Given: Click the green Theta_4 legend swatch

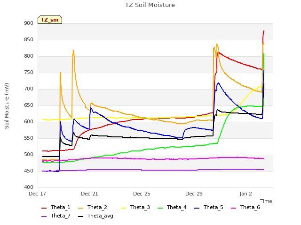Looking at the screenshot, I should [160, 208].
